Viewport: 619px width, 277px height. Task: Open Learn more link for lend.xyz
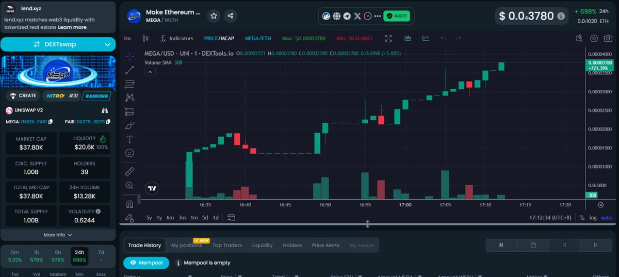point(72,27)
